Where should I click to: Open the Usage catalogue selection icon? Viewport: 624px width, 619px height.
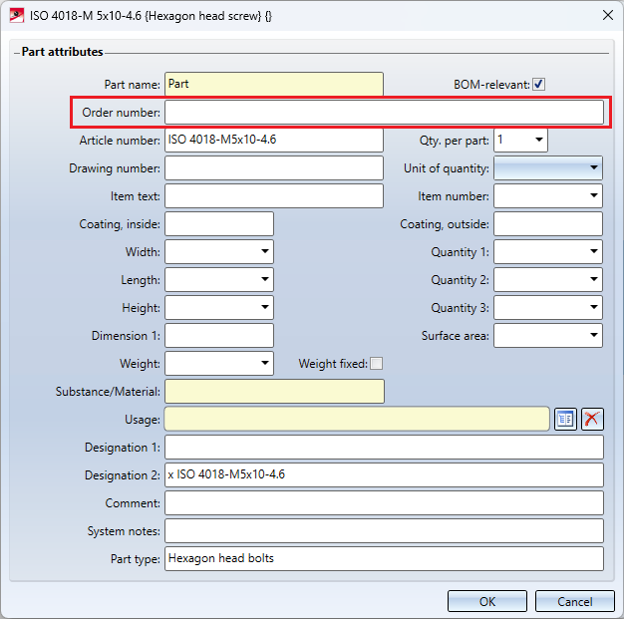tap(565, 420)
